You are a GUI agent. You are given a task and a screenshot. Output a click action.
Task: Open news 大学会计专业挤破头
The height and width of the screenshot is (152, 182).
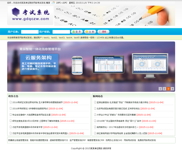(x=116, y=115)
